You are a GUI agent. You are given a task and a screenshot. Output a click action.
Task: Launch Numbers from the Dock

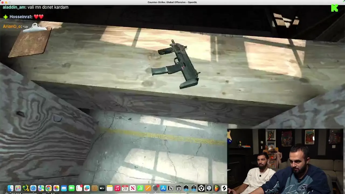coord(140,188)
